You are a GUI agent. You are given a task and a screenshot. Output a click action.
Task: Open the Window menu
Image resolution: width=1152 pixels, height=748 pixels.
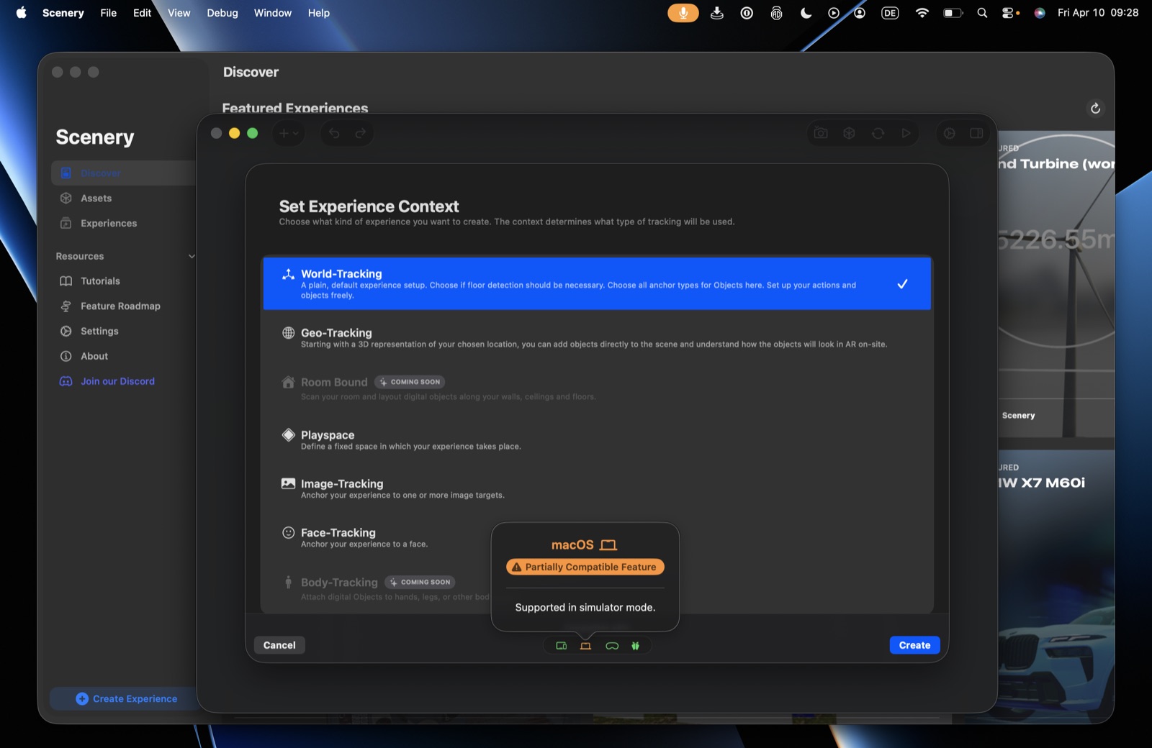point(273,13)
